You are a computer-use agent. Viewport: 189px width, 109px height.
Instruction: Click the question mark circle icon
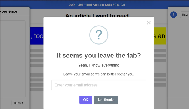click(x=99, y=35)
